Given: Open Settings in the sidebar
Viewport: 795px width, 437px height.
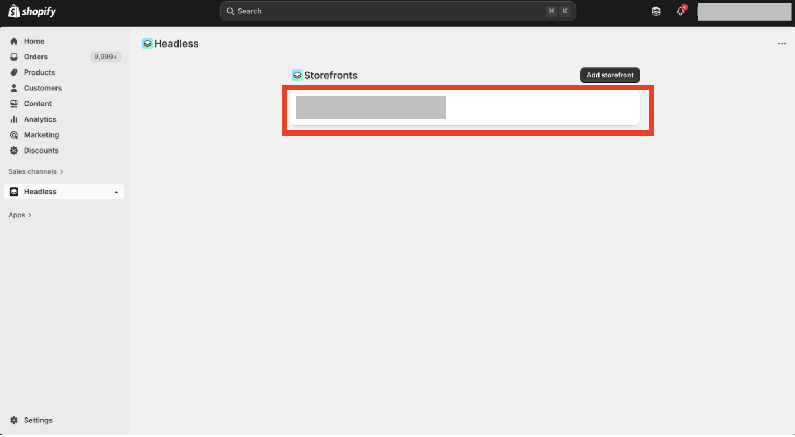Looking at the screenshot, I should coord(64,421).
